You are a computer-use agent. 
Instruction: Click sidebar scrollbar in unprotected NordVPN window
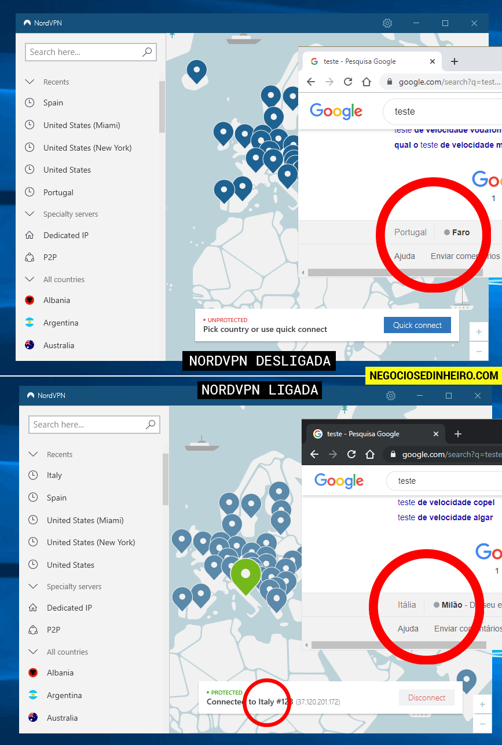click(x=162, y=107)
